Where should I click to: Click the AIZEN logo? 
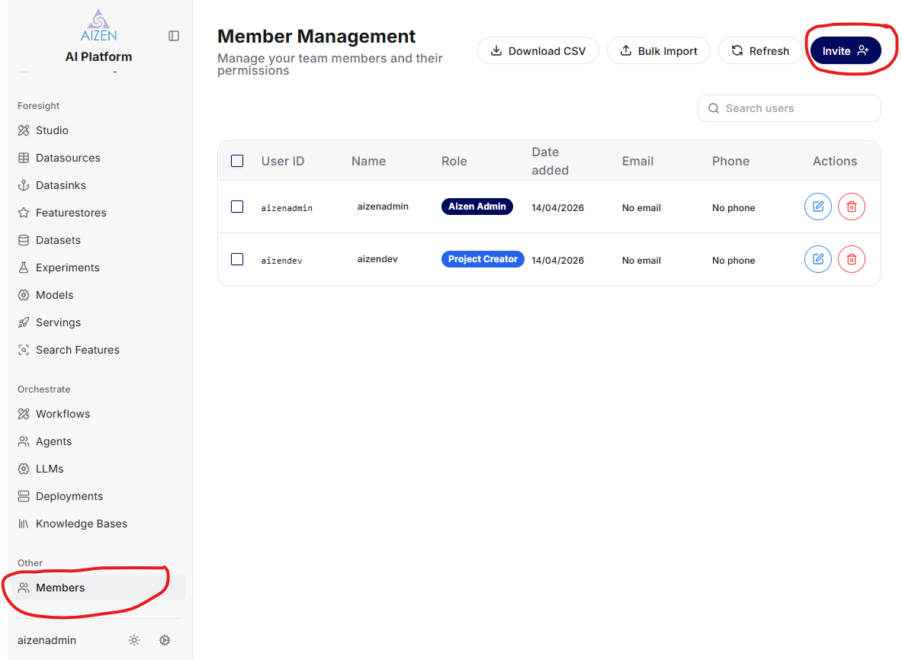coord(98,25)
